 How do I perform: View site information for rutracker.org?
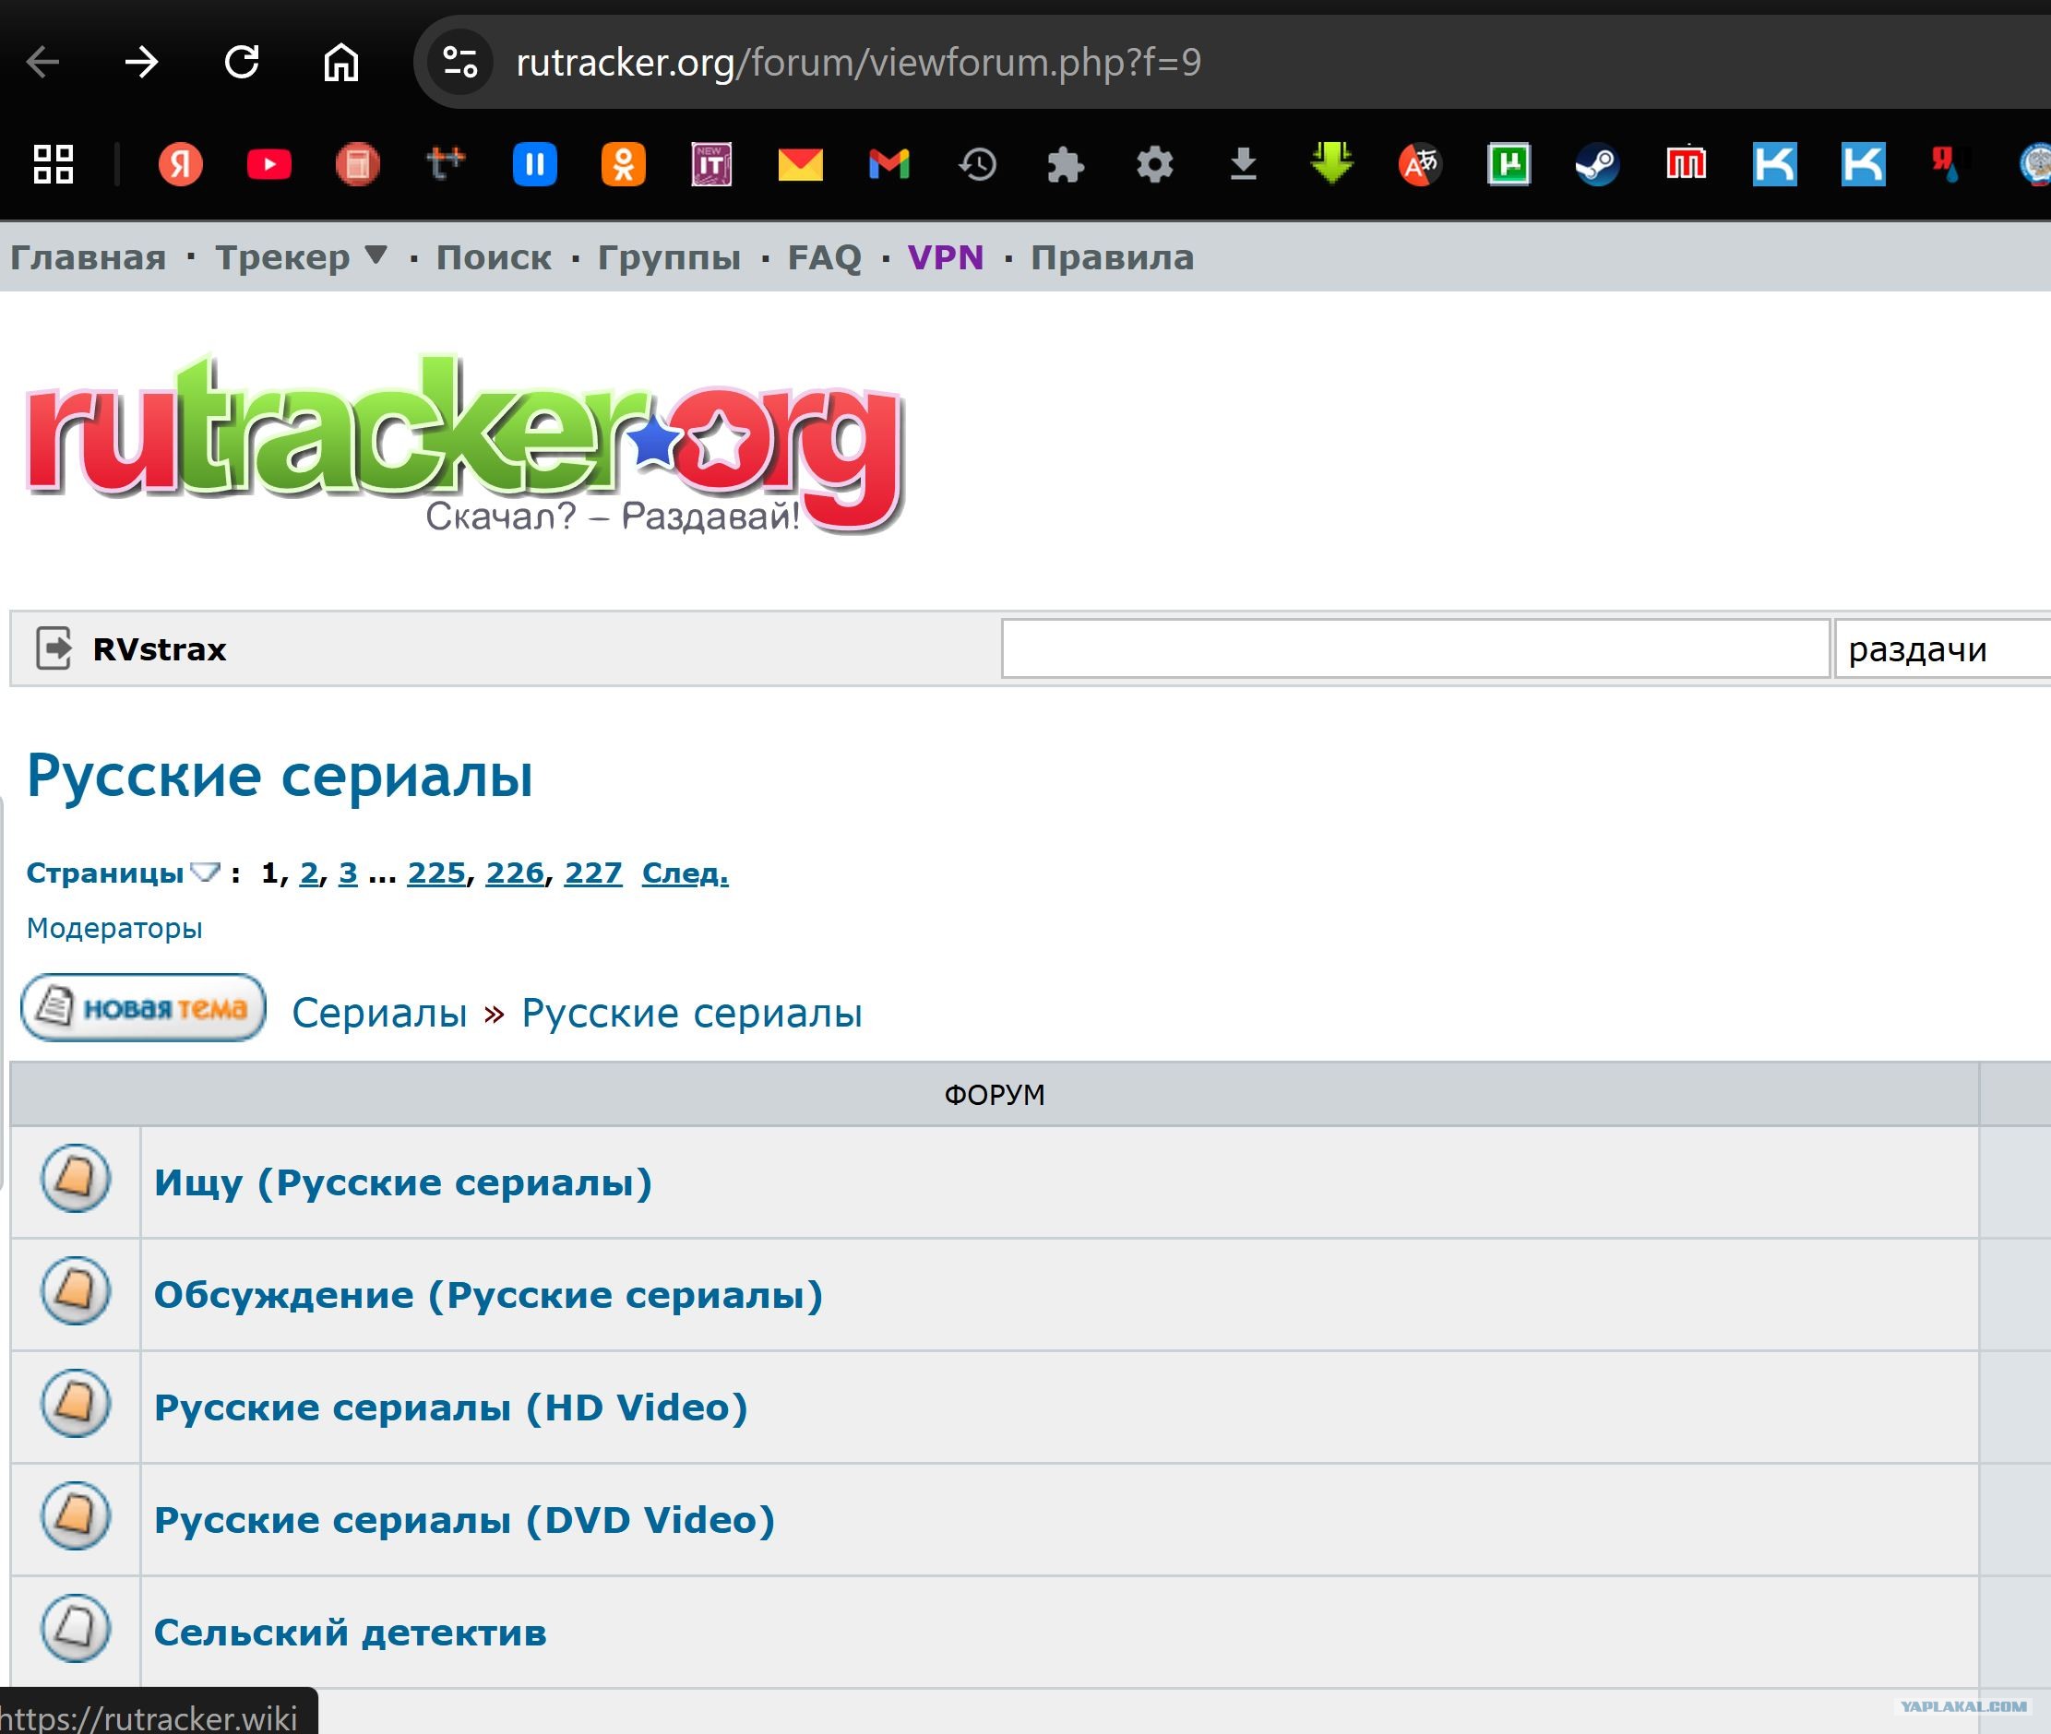[x=460, y=63]
